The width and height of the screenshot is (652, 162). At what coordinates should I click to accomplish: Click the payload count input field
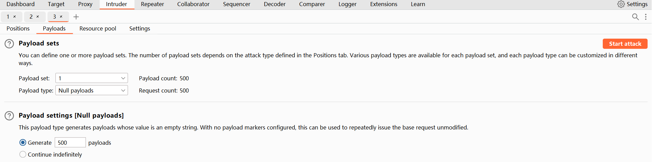[70, 143]
